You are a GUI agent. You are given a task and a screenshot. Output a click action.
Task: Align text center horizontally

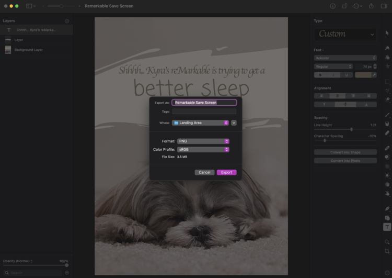click(x=338, y=96)
